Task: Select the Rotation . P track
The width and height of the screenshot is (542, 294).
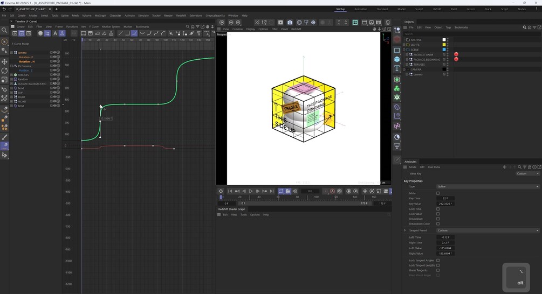Action: 26,57
